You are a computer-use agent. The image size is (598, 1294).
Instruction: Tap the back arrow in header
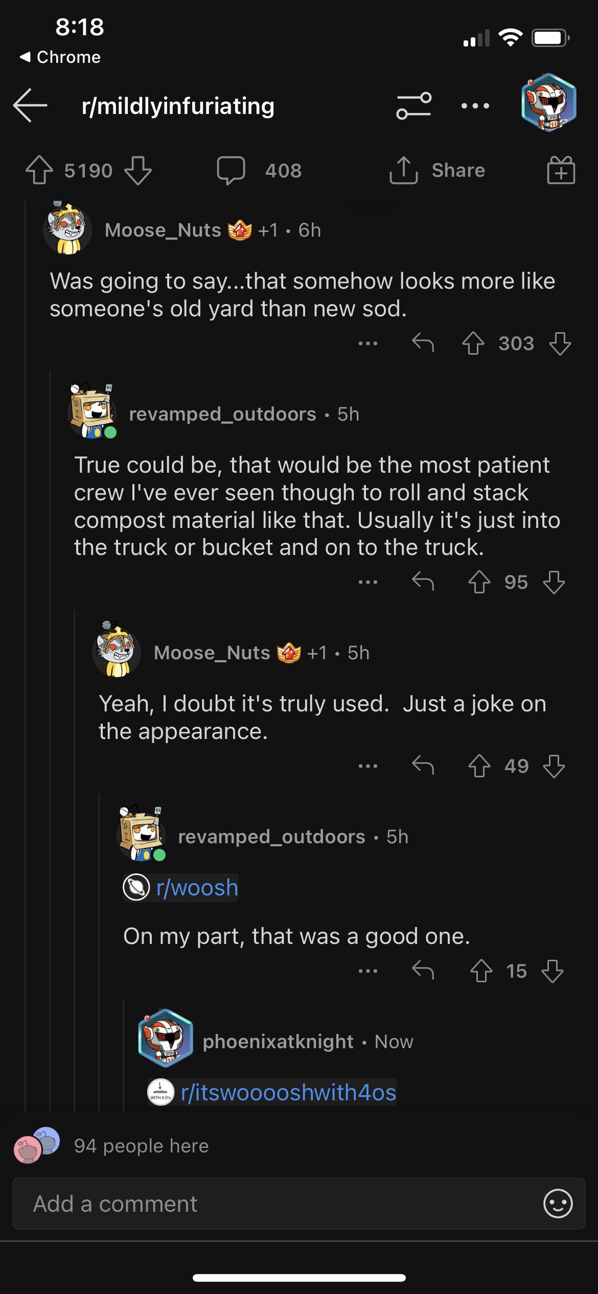pyautogui.click(x=31, y=106)
